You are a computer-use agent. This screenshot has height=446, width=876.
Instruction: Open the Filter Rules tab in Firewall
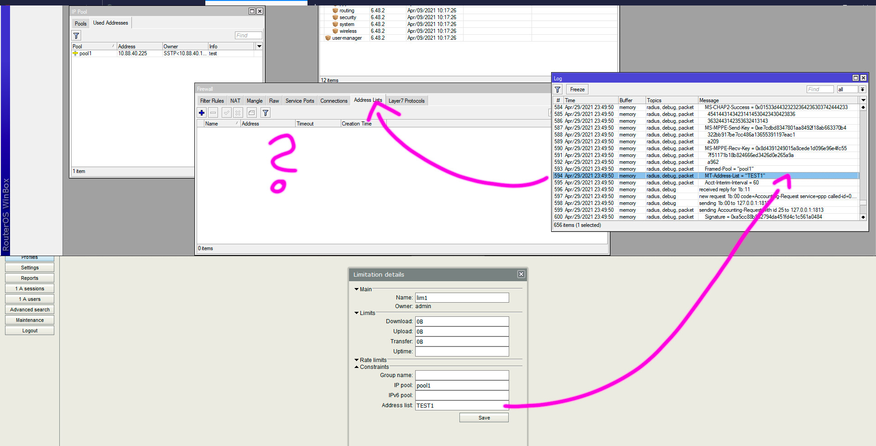(x=212, y=101)
